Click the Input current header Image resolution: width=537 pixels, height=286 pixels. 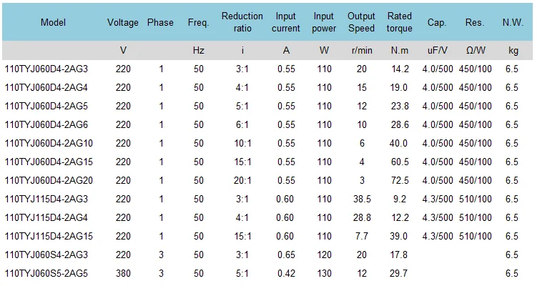pyautogui.click(x=285, y=22)
